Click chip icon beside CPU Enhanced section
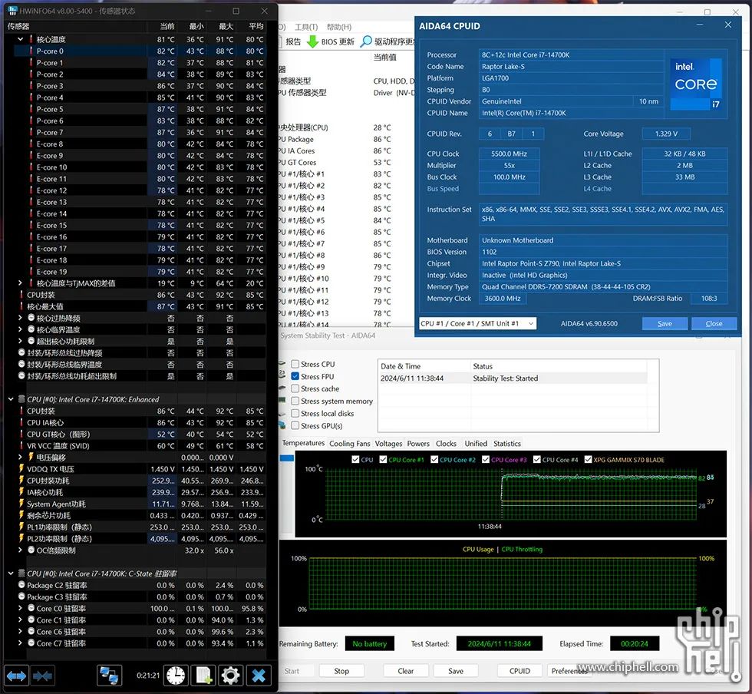The image size is (752, 694). pyautogui.click(x=21, y=399)
